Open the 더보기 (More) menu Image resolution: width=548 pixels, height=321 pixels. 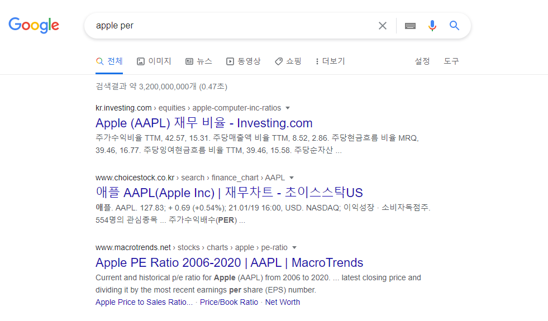pos(330,61)
